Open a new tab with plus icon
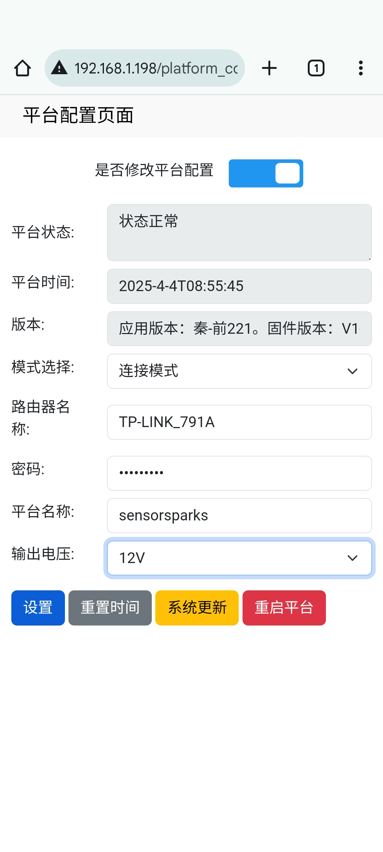Image resolution: width=383 pixels, height=852 pixels. click(269, 68)
